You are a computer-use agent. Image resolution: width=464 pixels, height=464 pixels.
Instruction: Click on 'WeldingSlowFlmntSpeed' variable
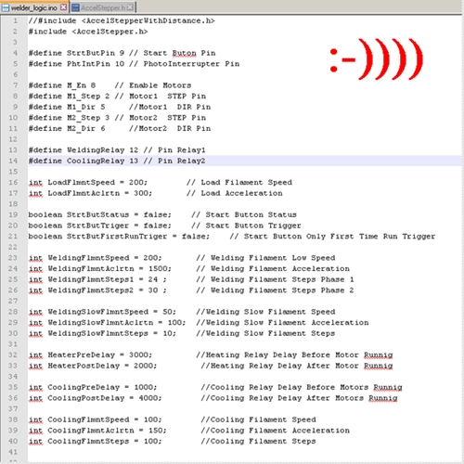click(x=98, y=312)
